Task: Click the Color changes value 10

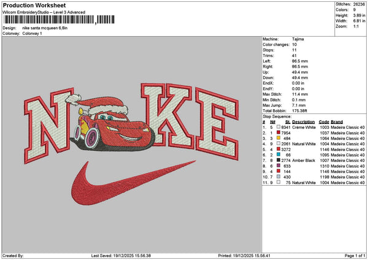Action: pyautogui.click(x=294, y=45)
